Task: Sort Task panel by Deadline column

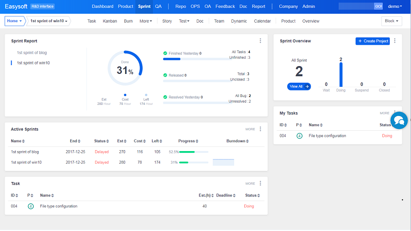Action: 227,195
